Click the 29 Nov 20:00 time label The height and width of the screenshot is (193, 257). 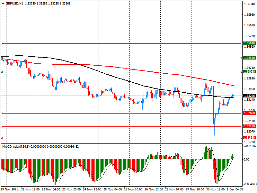click(195, 189)
